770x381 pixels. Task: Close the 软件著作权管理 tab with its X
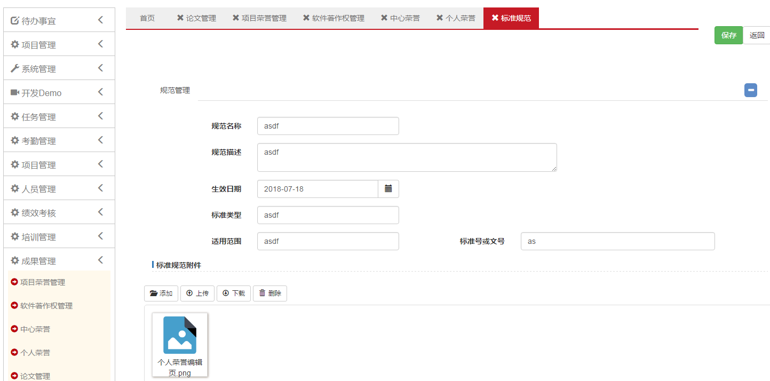tap(306, 18)
